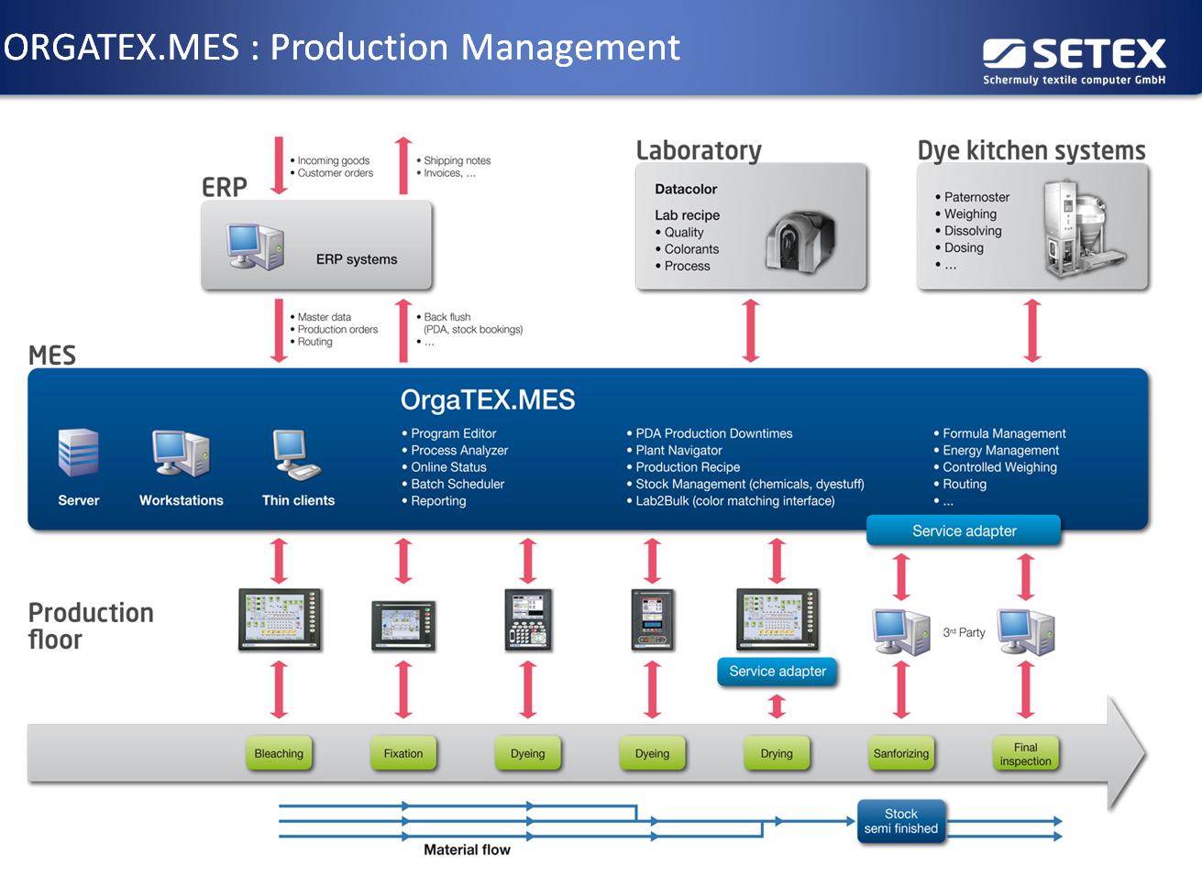Select the Server icon in MES
The image size is (1202, 886).
pyautogui.click(x=78, y=453)
